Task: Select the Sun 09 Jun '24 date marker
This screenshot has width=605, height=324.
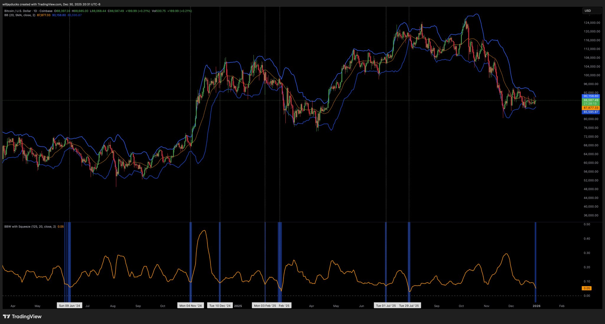Action: 69,306
